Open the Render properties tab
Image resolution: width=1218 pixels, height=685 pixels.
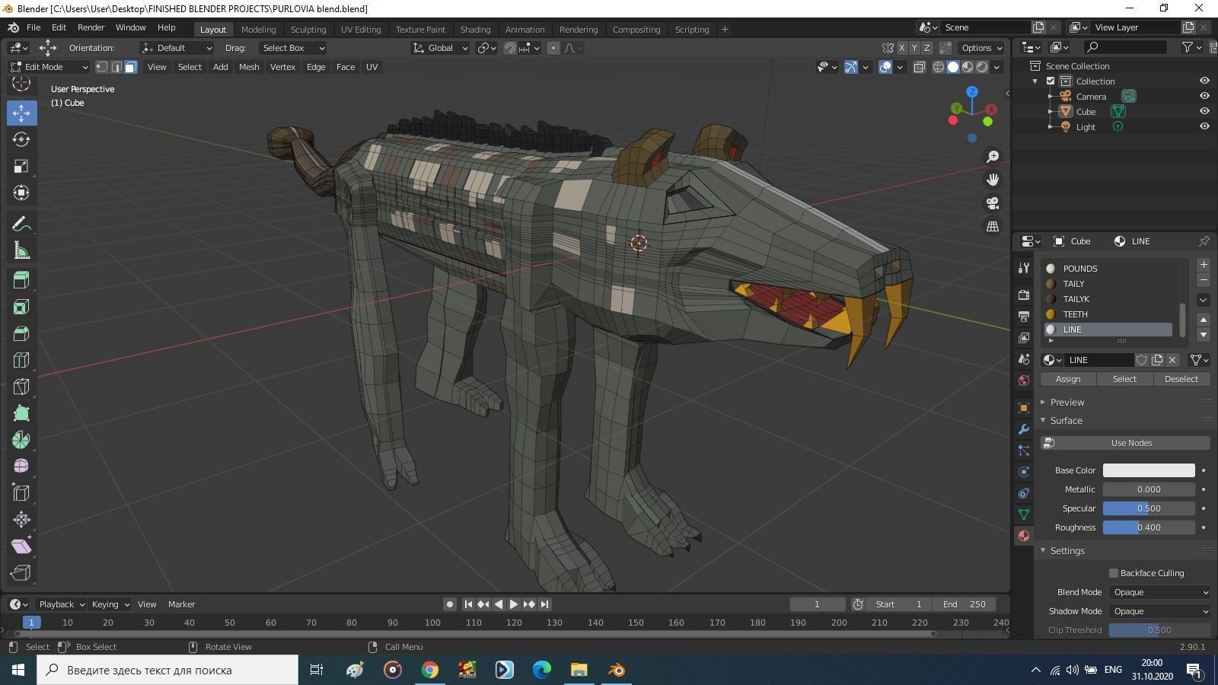[1024, 295]
